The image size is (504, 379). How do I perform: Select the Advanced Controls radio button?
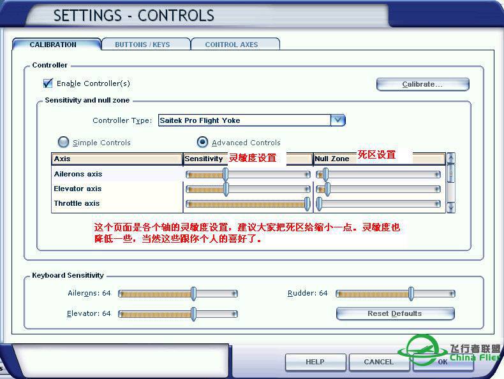(202, 142)
